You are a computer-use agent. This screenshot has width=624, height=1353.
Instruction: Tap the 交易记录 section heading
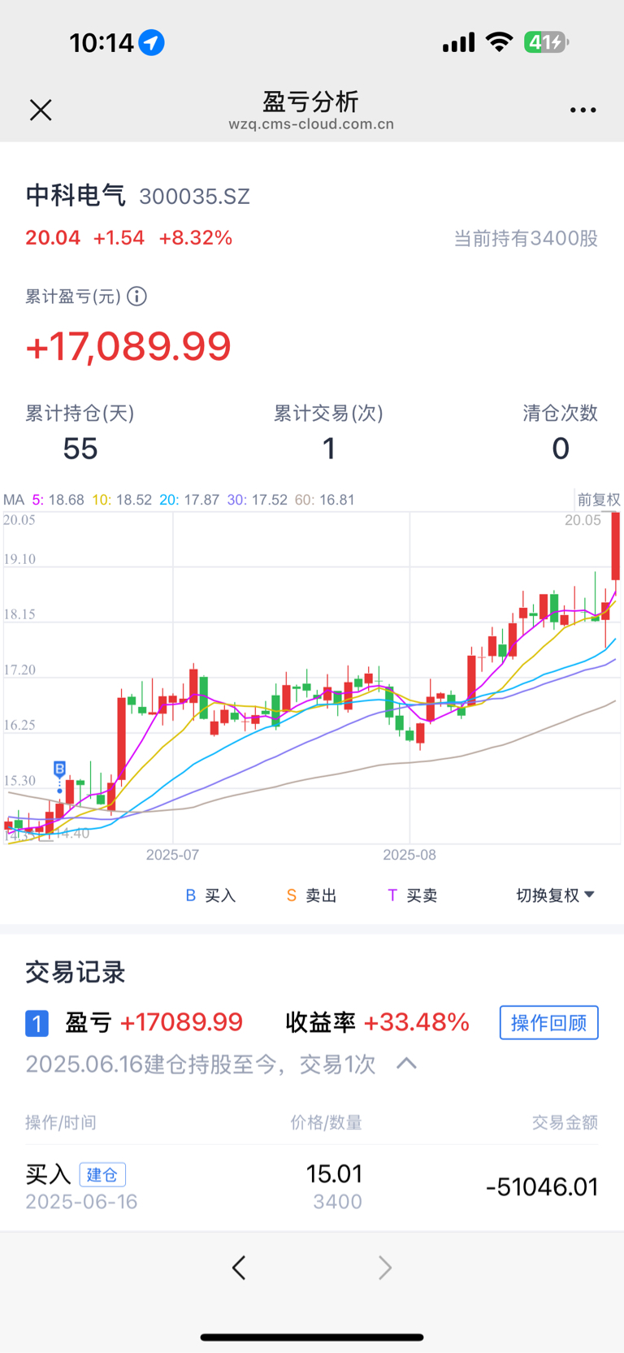coord(76,972)
